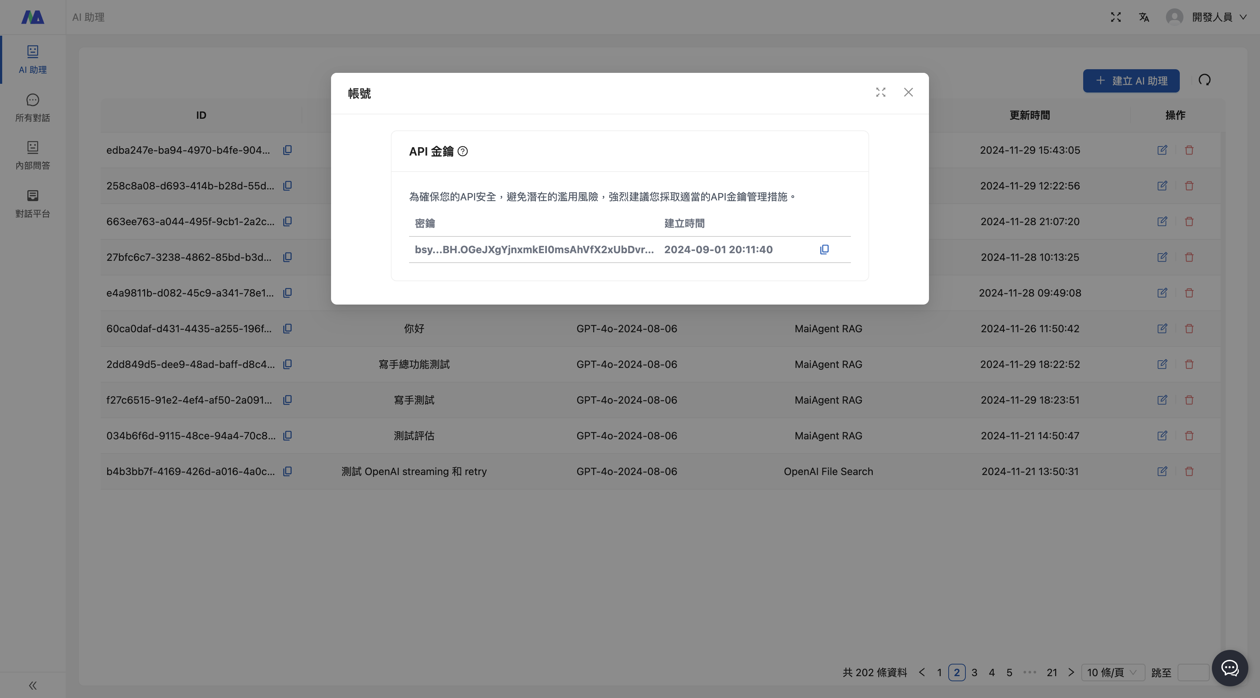1260x698 pixels.
Task: Open the chat support bubble
Action: 1230,668
